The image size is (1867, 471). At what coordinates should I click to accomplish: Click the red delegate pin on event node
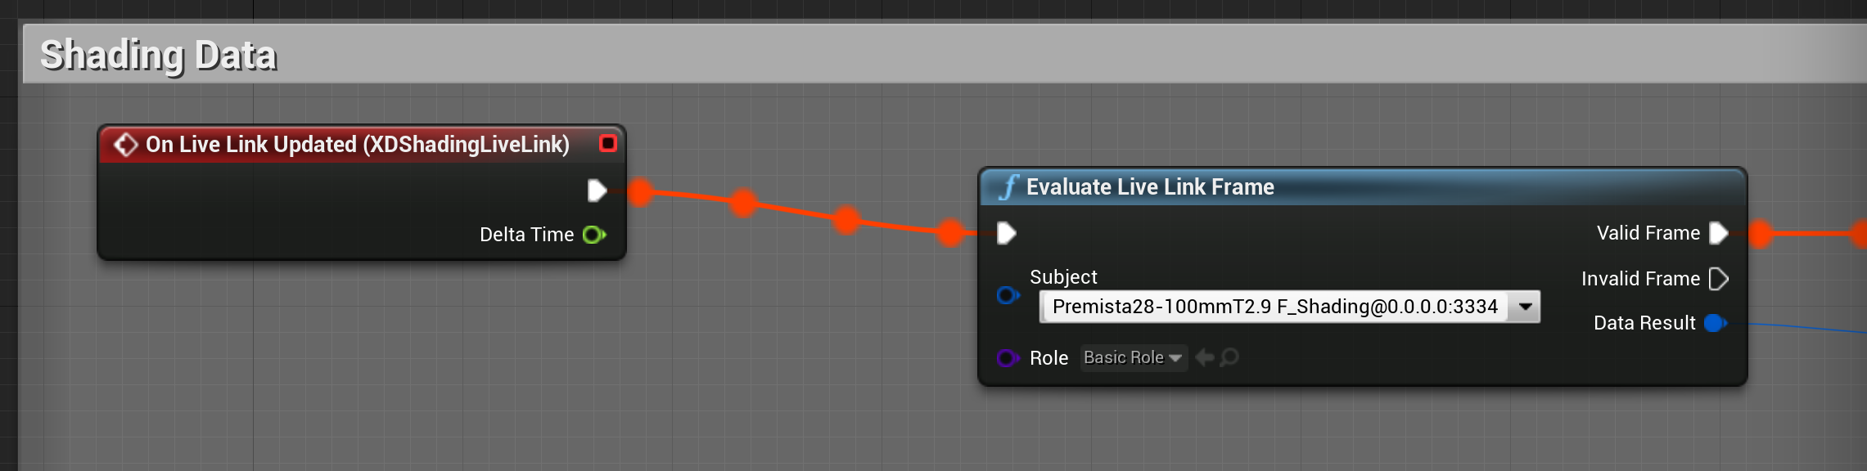(x=607, y=144)
